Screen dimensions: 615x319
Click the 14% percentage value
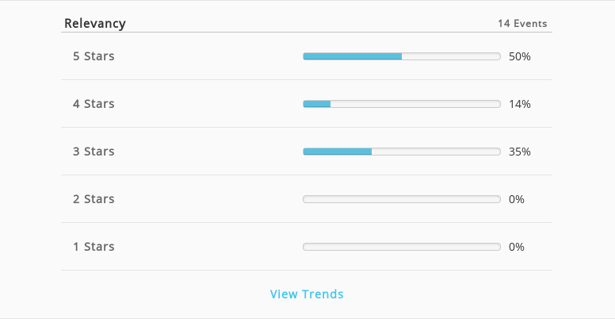pos(520,104)
